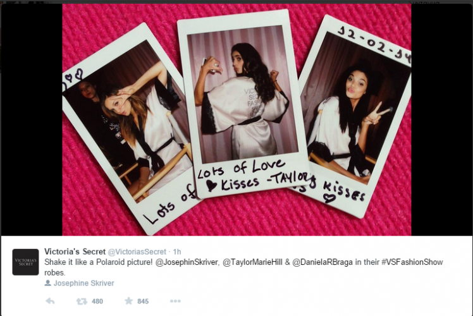Favorite the tweet with the star icon
Viewport: 473px width, 316px height.
[128, 301]
